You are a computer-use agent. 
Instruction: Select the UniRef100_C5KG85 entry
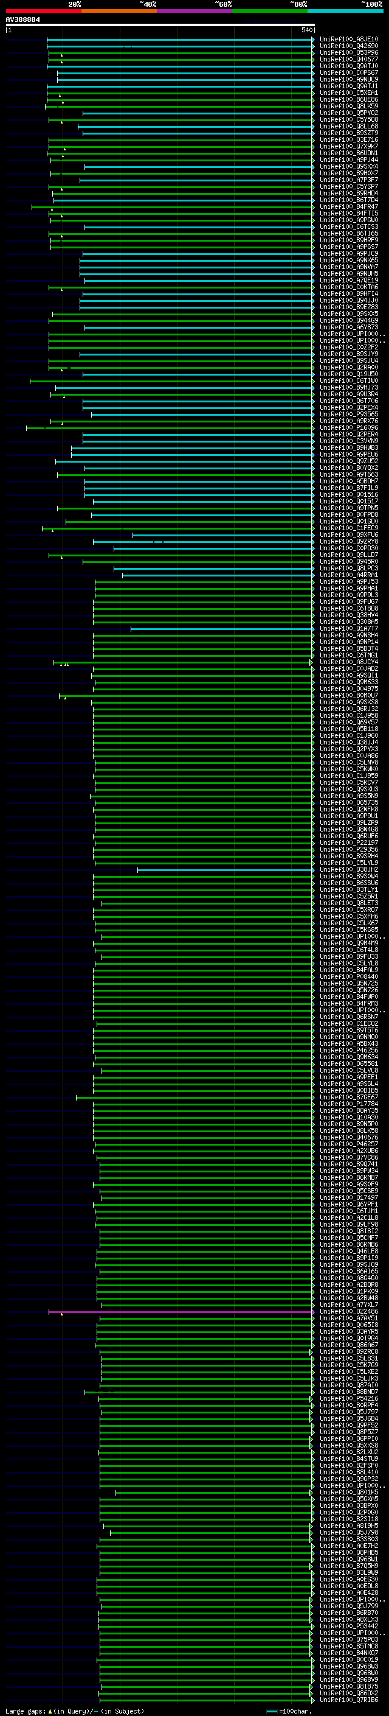click(349, 930)
